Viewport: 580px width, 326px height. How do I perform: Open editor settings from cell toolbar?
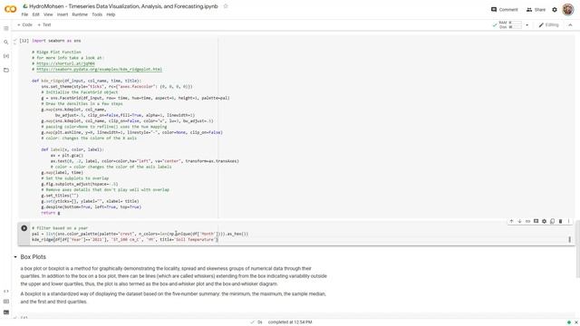click(544, 221)
